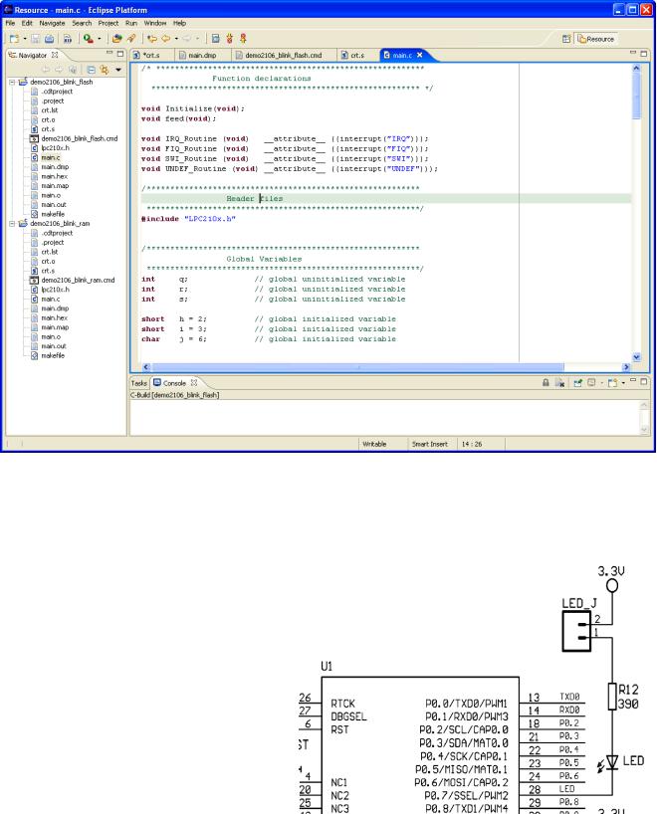Image resolution: width=657 pixels, height=814 pixels.
Task: Switch to the main.dmp editor tab
Action: coord(201,55)
